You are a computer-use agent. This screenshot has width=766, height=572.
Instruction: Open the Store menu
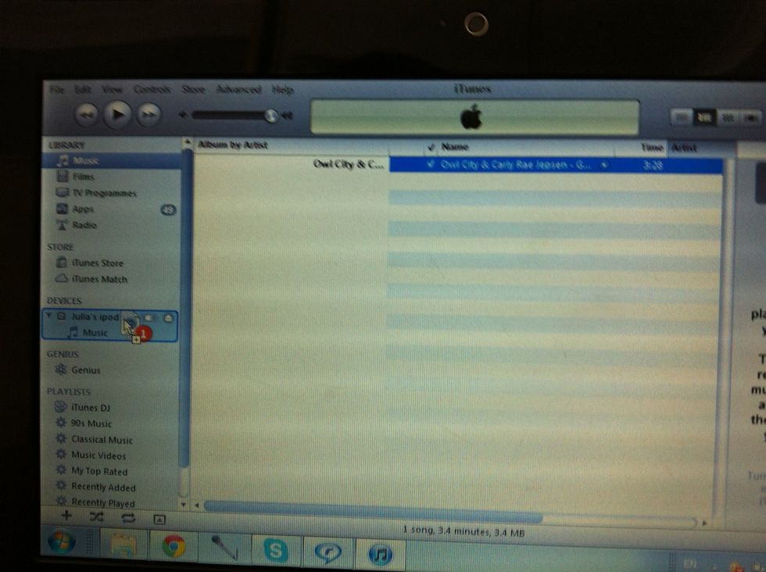pos(193,89)
